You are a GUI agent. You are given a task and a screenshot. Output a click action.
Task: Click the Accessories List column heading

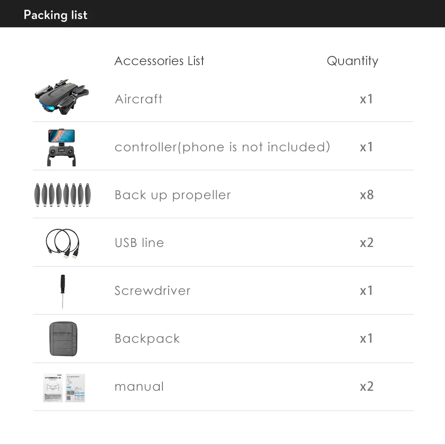point(159,61)
